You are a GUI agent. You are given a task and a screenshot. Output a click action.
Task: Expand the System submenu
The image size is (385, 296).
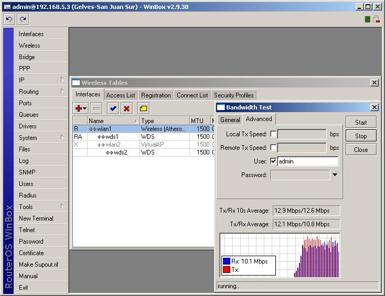pyautogui.click(x=62, y=137)
